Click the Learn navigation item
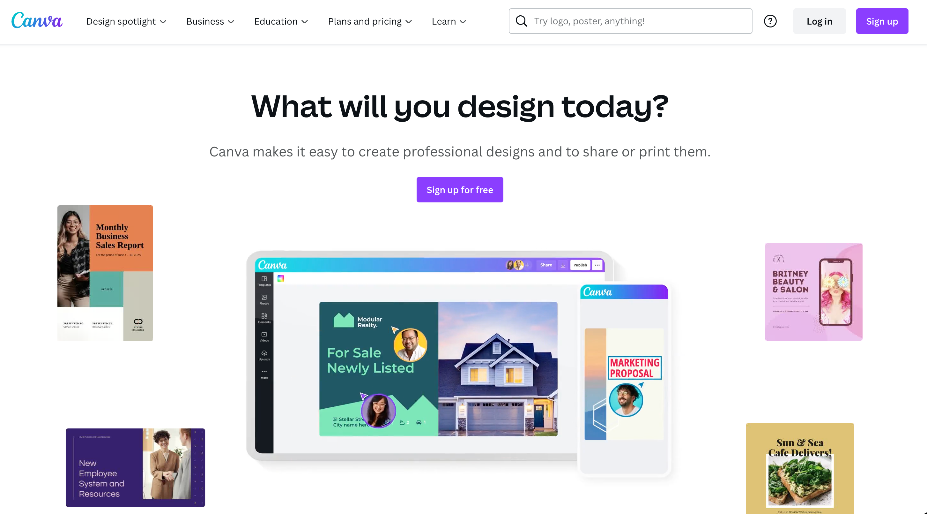 pyautogui.click(x=449, y=21)
